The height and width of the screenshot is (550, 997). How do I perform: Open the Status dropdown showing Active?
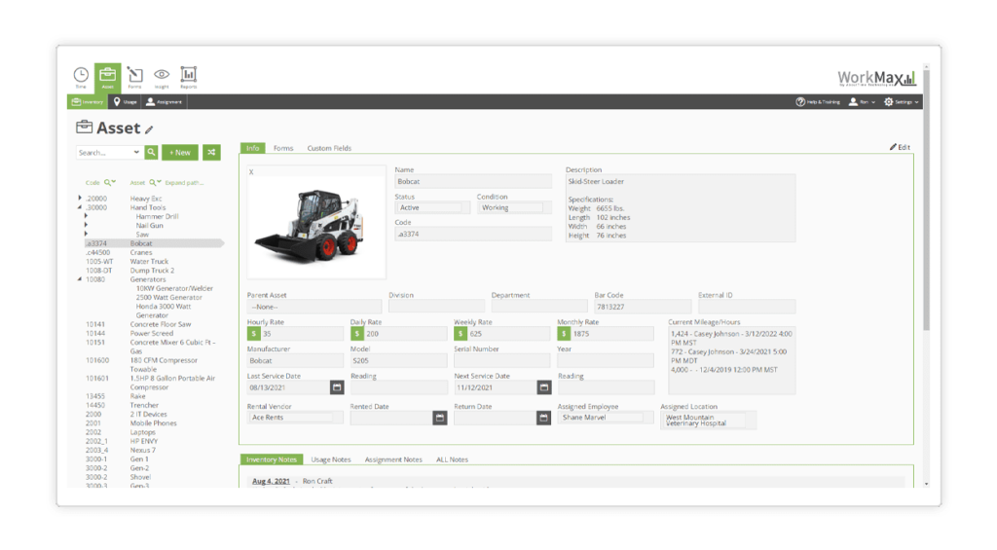[x=432, y=207]
